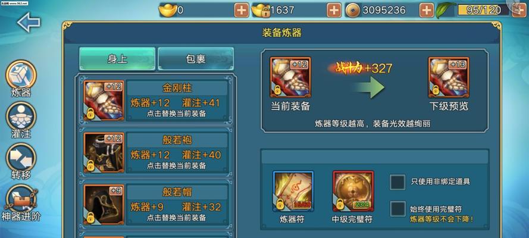Switch to the 身上 tab

[x=117, y=59]
